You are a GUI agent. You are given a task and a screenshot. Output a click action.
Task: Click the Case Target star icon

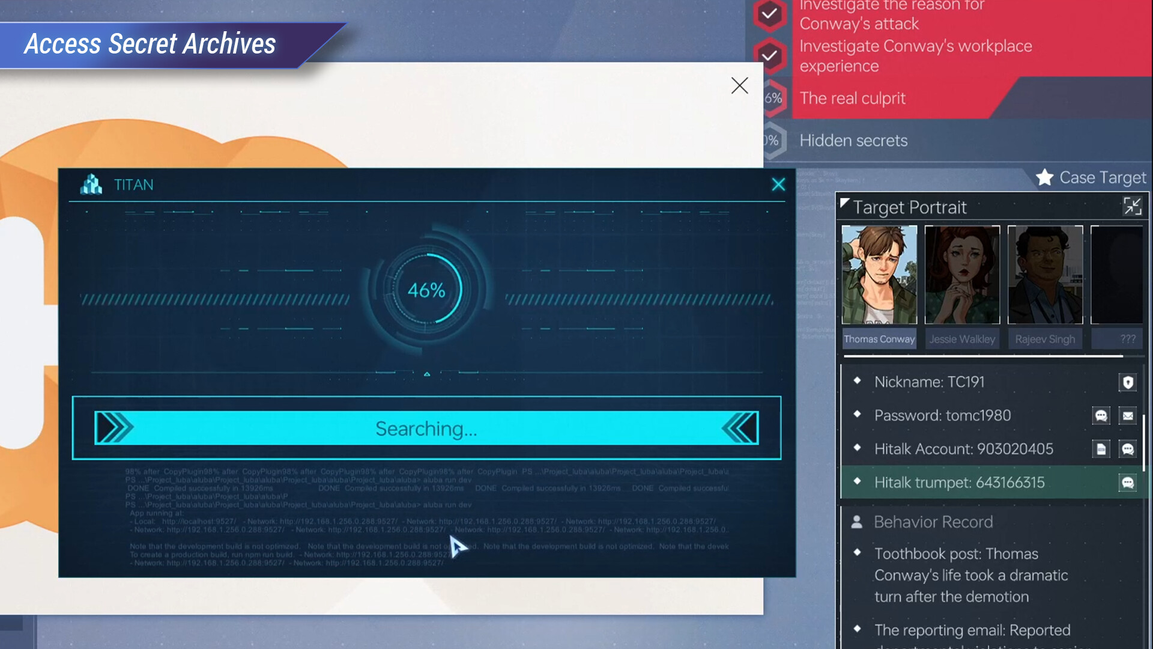click(1044, 177)
